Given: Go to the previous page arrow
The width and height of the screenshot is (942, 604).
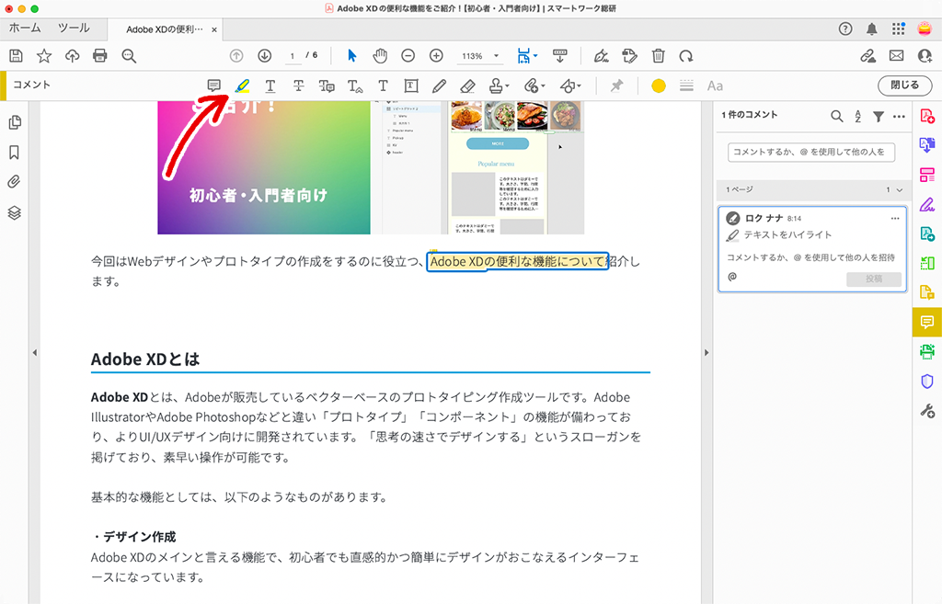Looking at the screenshot, I should [x=236, y=56].
